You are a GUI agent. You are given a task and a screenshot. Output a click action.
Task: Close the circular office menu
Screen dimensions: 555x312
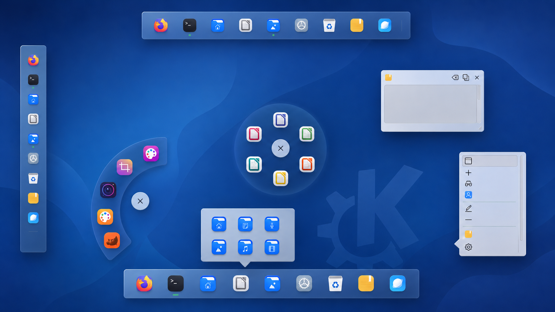(x=280, y=148)
